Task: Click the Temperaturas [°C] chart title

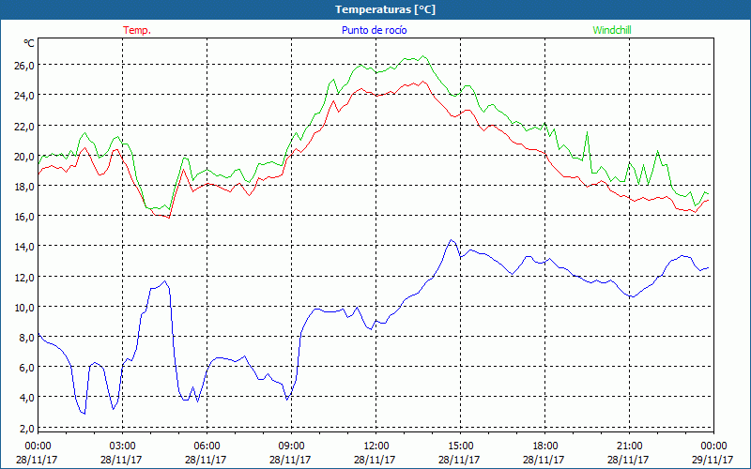Action: tap(385, 9)
